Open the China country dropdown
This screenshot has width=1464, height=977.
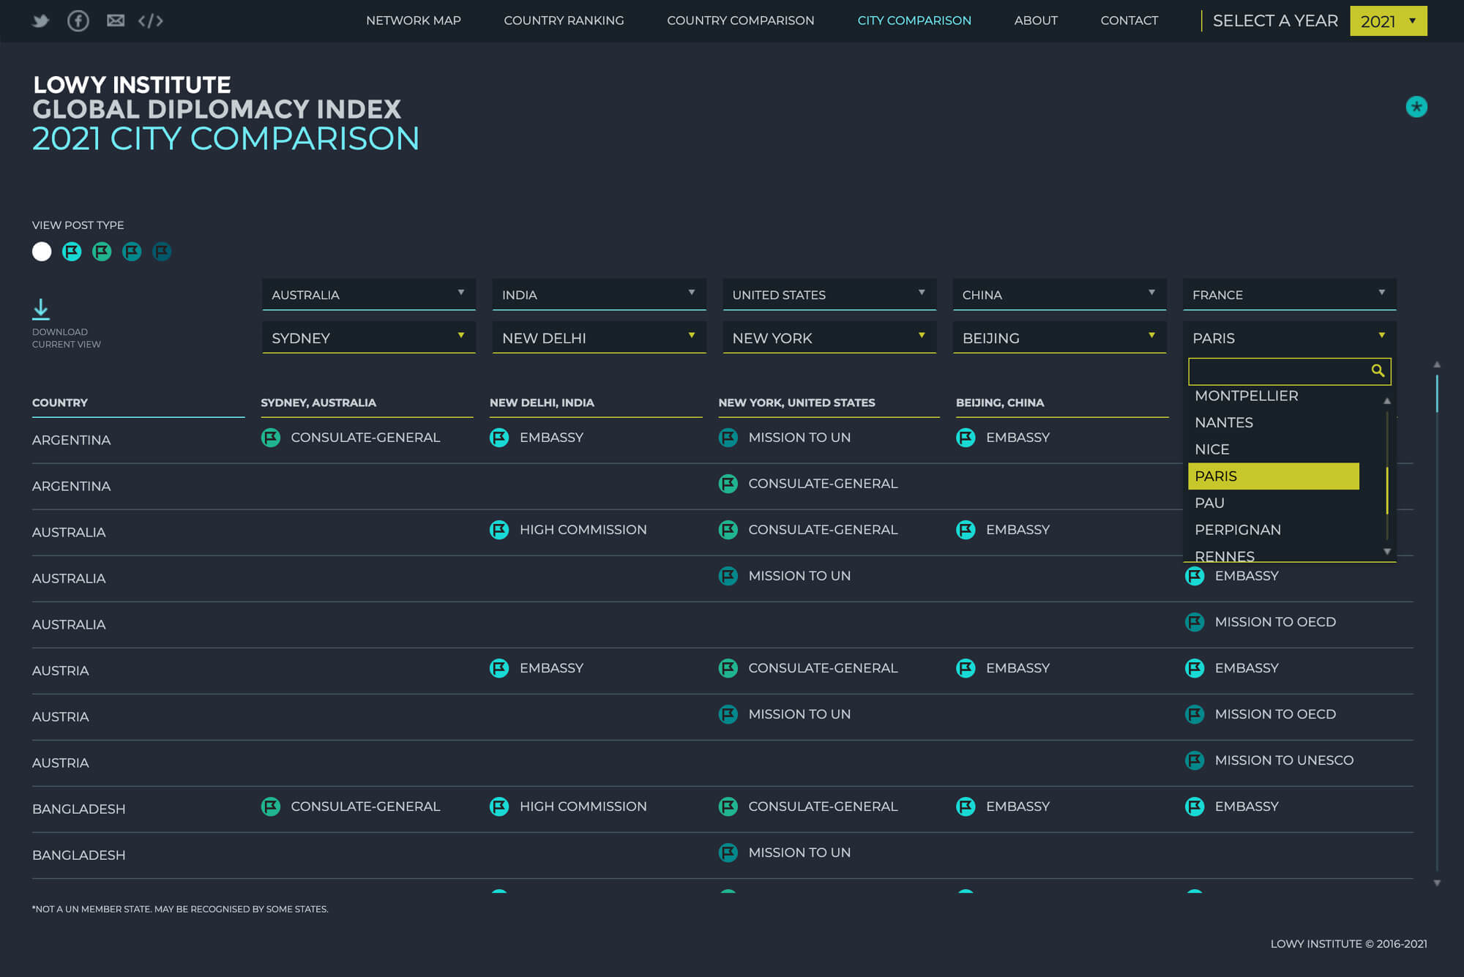[1059, 294]
